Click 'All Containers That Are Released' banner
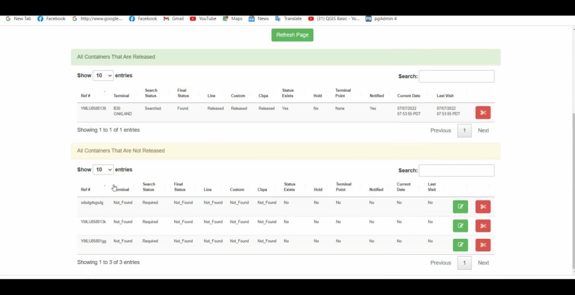The width and height of the screenshot is (575, 295). (x=286, y=57)
